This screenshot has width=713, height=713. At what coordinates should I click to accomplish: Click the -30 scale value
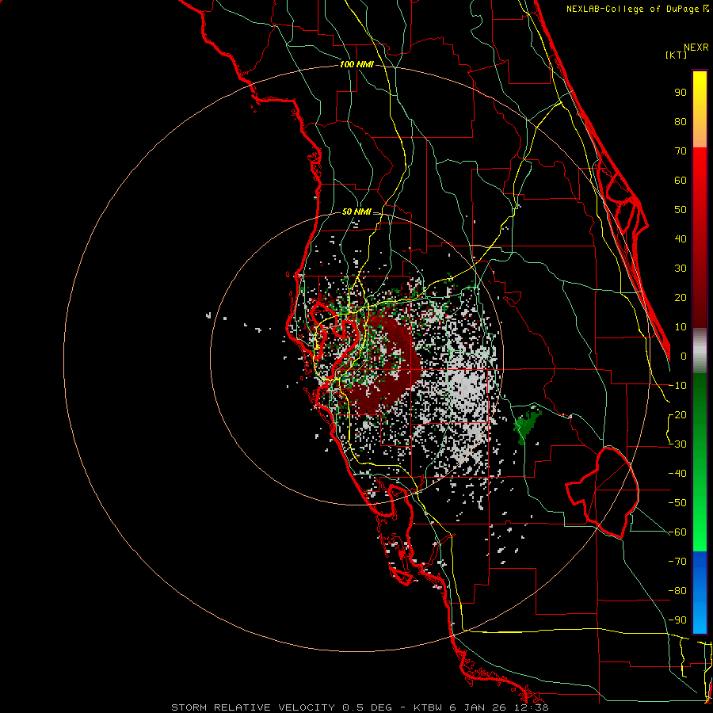[x=677, y=444]
